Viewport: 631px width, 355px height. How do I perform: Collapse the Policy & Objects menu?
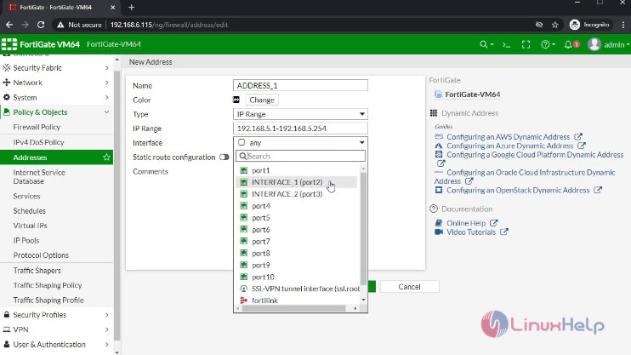click(56, 112)
